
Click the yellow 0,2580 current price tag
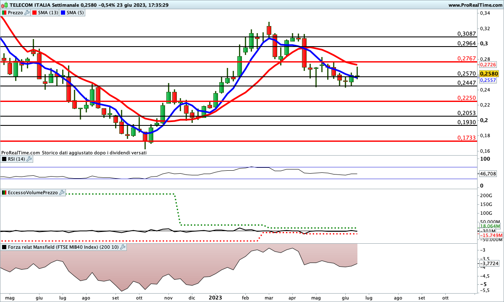pyautogui.click(x=489, y=73)
